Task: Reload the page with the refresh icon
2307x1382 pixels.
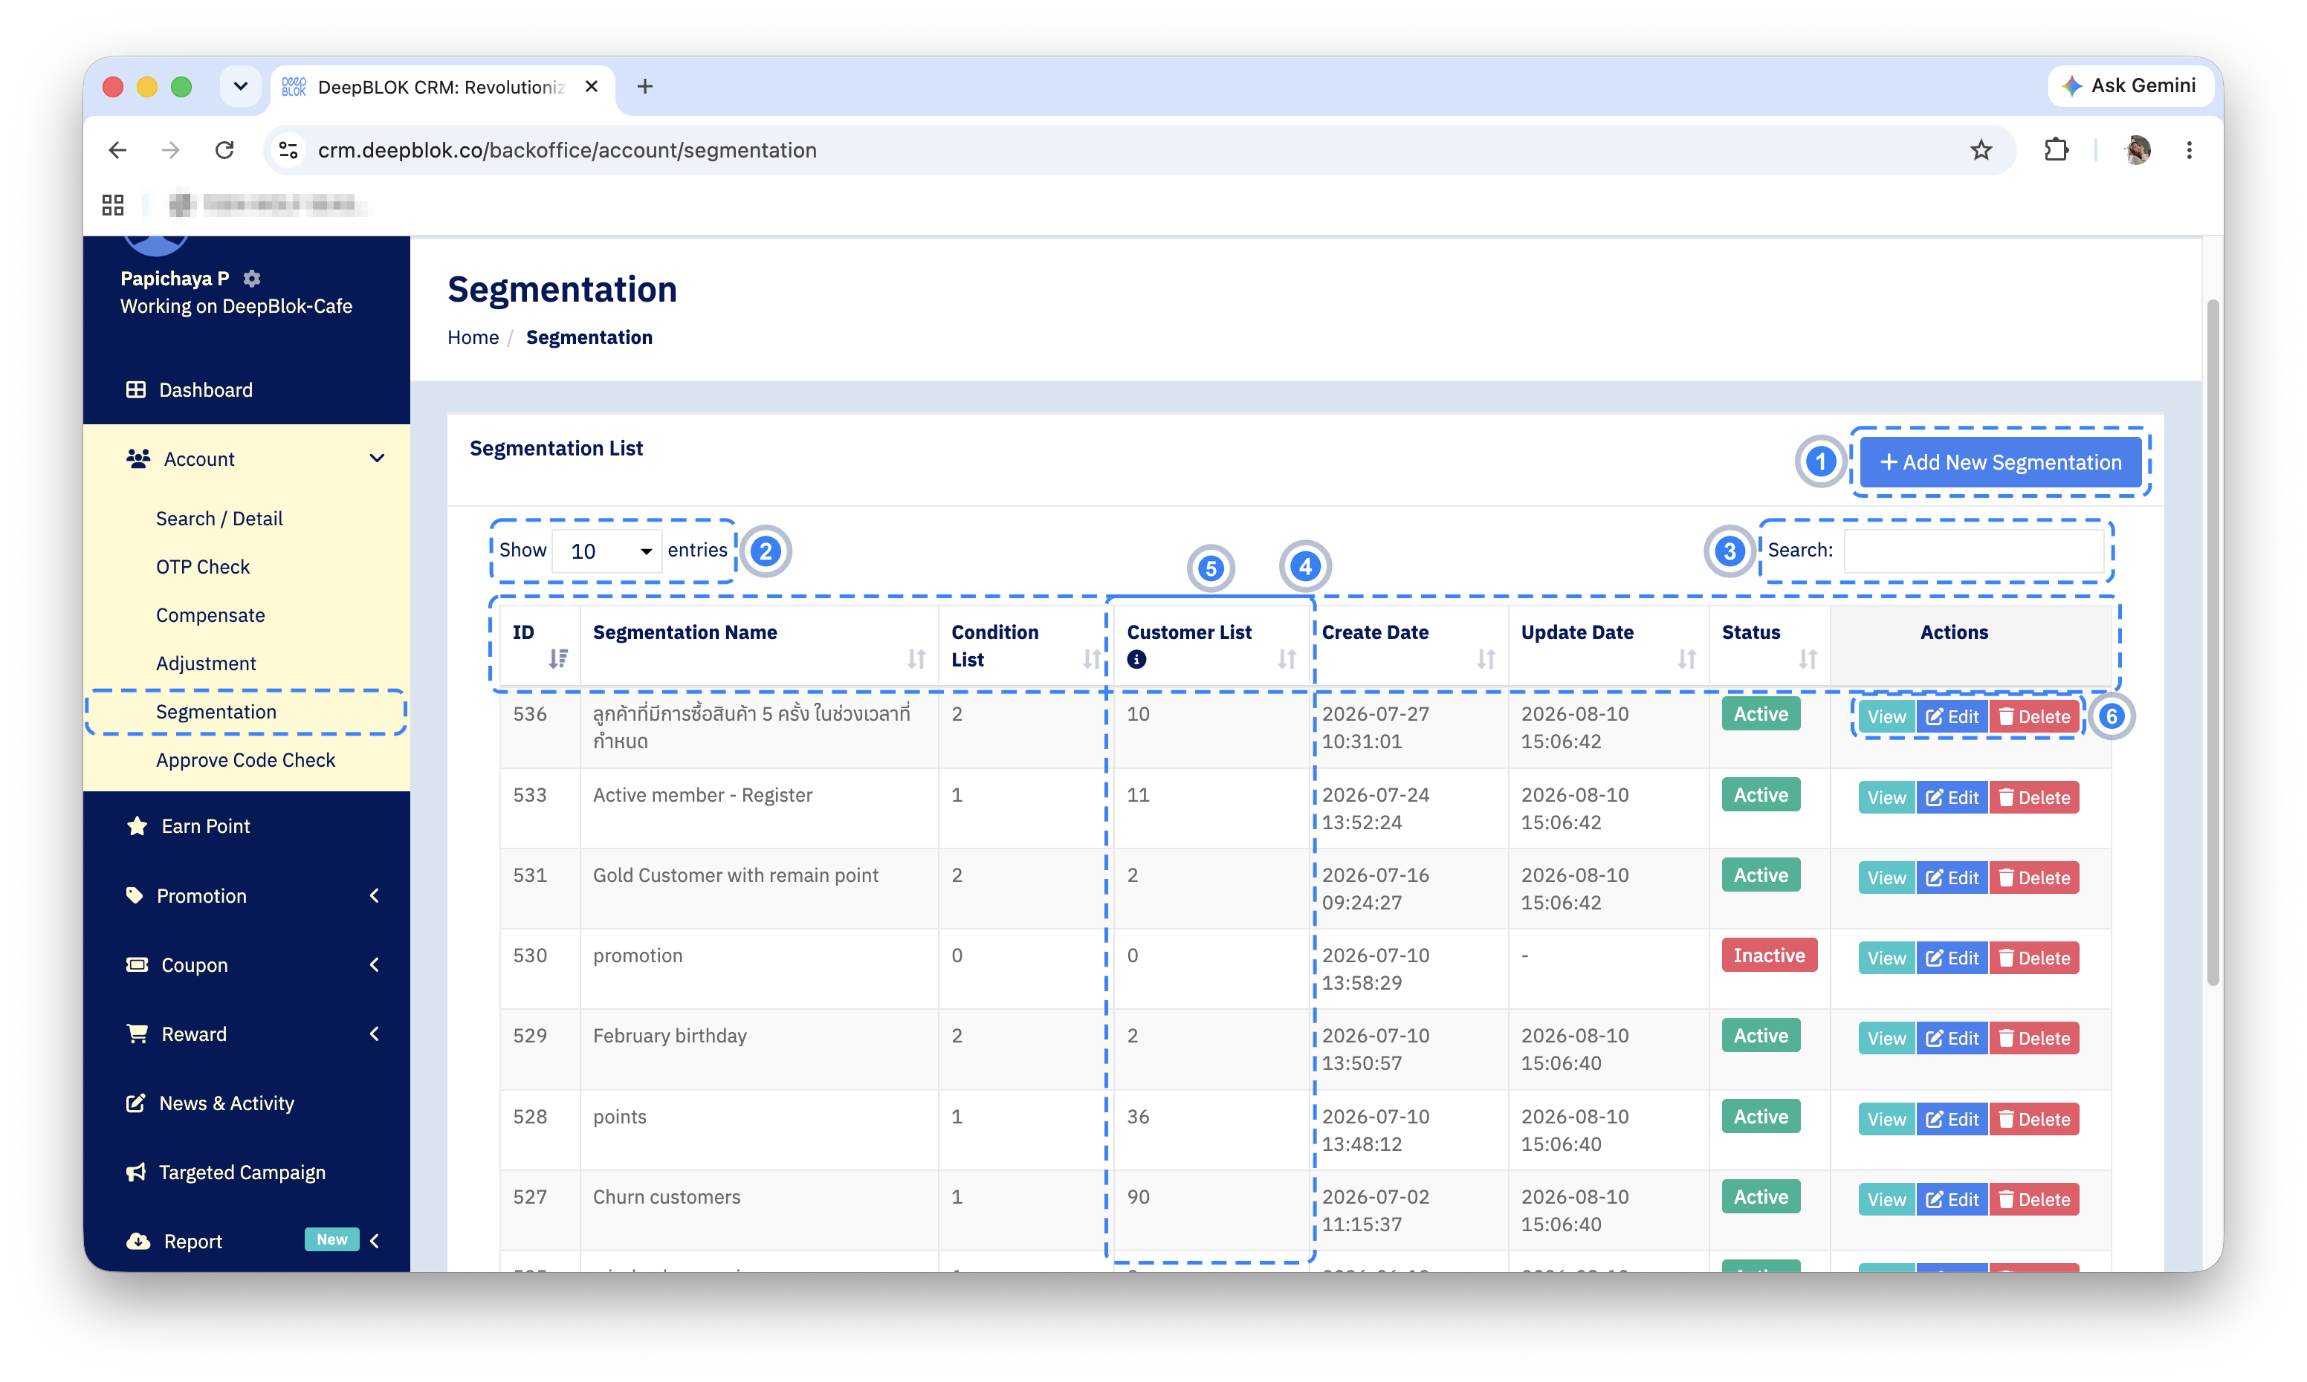Action: pos(224,150)
